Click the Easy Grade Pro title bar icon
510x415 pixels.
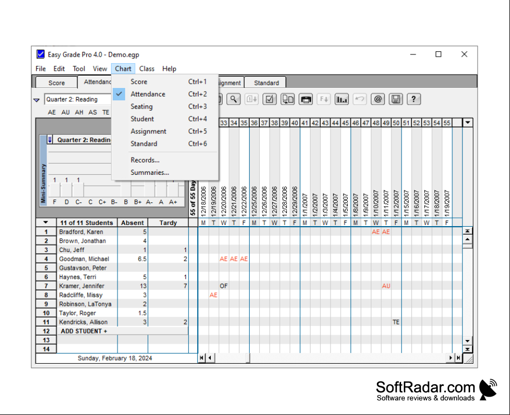[x=40, y=54]
